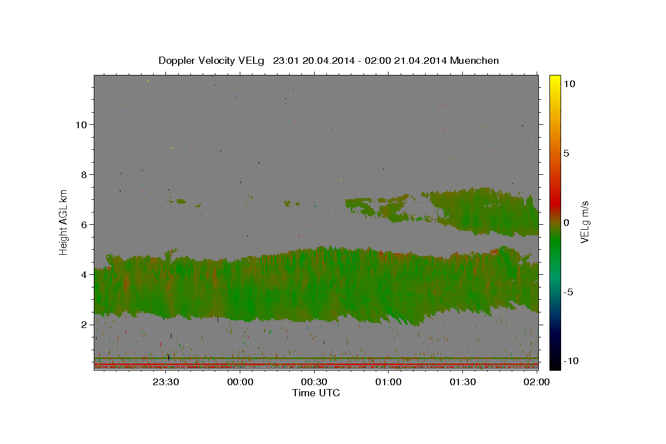Click the colorbar value 10 label
The width and height of the screenshot is (666, 444).
tap(569, 83)
